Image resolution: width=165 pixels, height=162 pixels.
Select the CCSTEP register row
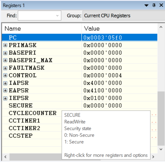click(32, 136)
